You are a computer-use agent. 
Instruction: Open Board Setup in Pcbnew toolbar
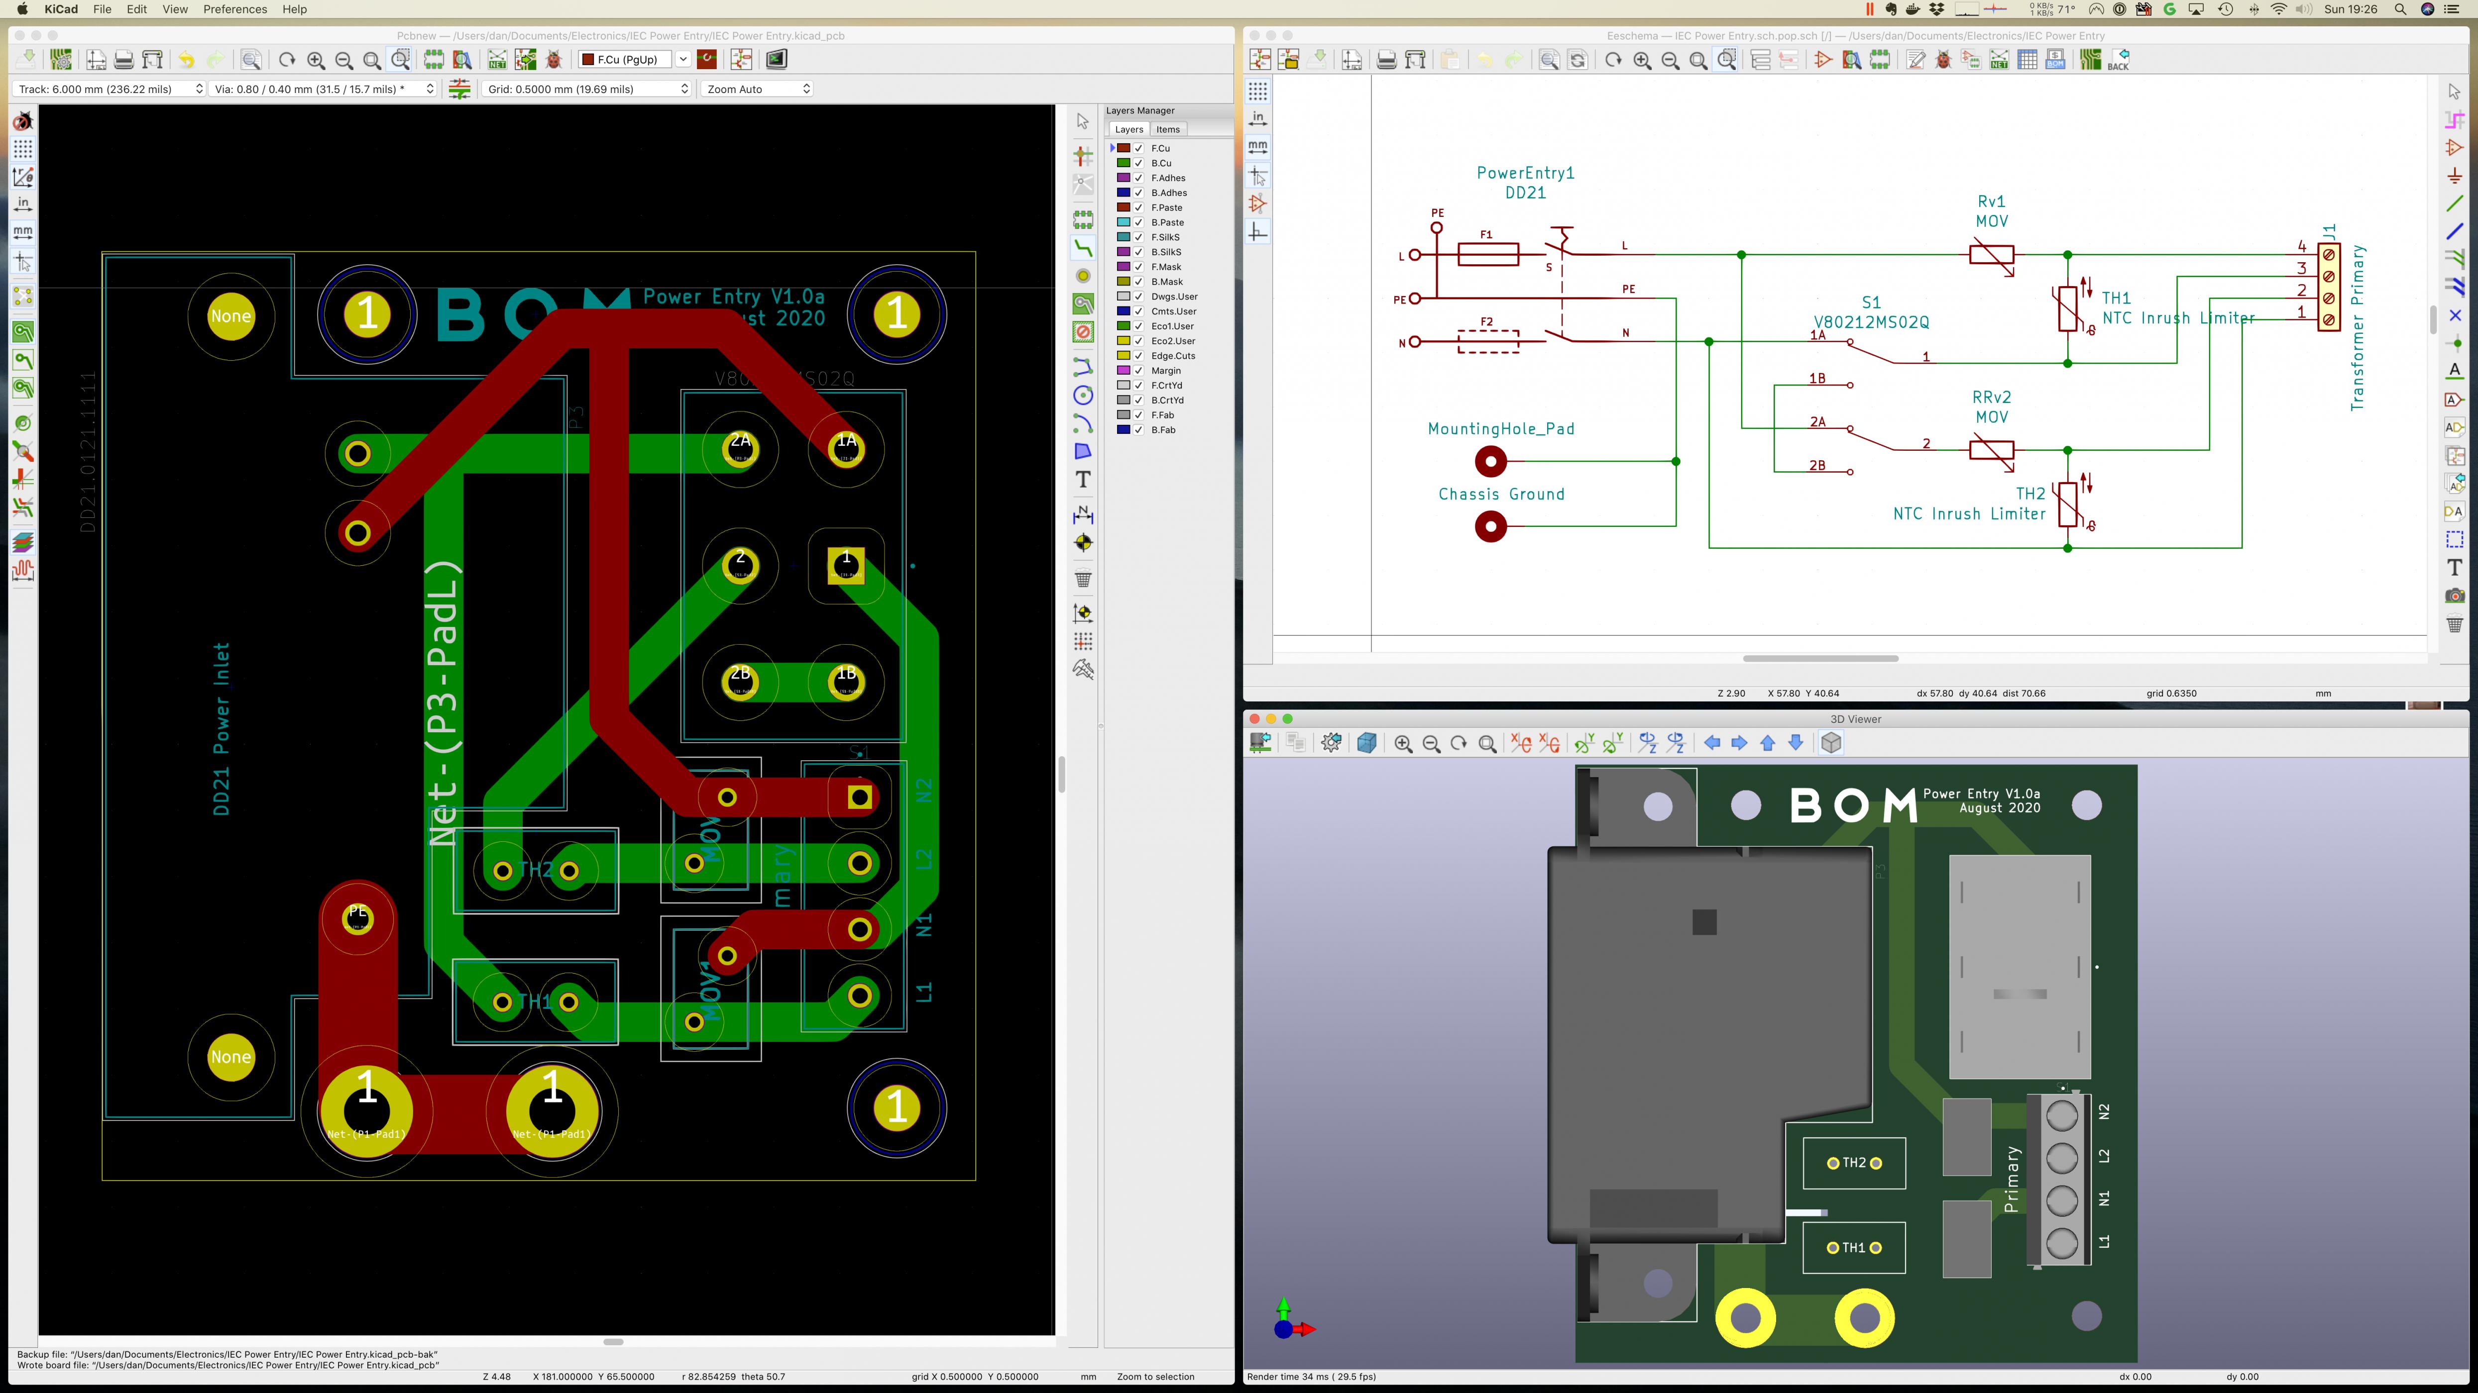tap(61, 60)
